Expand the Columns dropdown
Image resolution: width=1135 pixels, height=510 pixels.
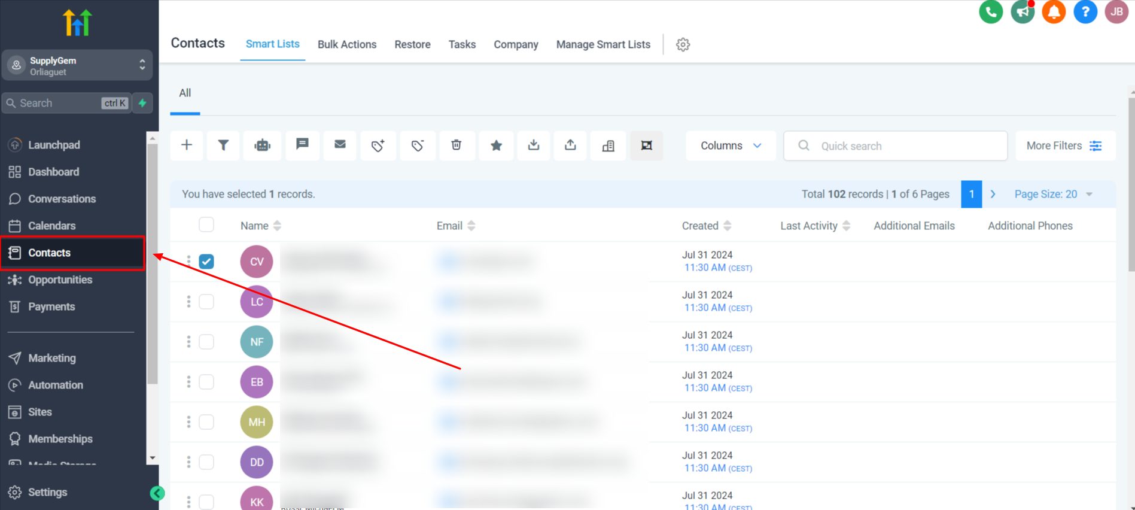pyautogui.click(x=731, y=145)
